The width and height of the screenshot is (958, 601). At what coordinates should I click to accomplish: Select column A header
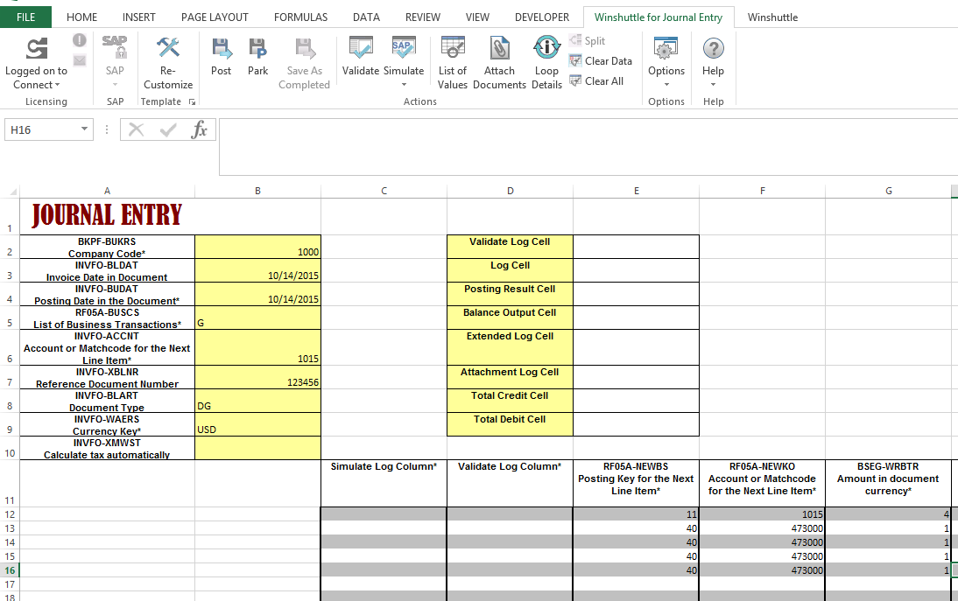click(107, 191)
